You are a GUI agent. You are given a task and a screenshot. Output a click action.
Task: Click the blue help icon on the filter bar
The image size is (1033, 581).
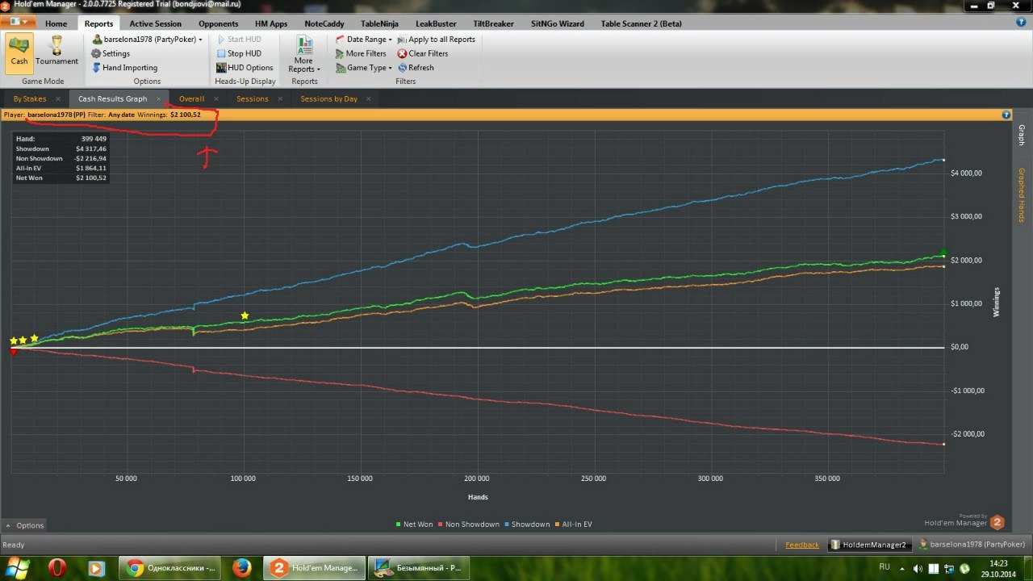(x=1006, y=115)
